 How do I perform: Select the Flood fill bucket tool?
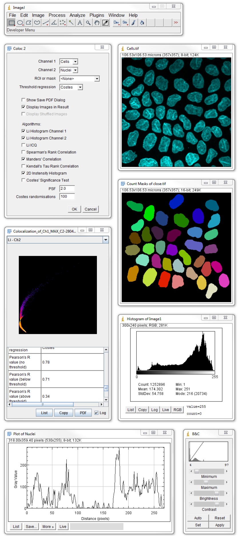(142, 23)
